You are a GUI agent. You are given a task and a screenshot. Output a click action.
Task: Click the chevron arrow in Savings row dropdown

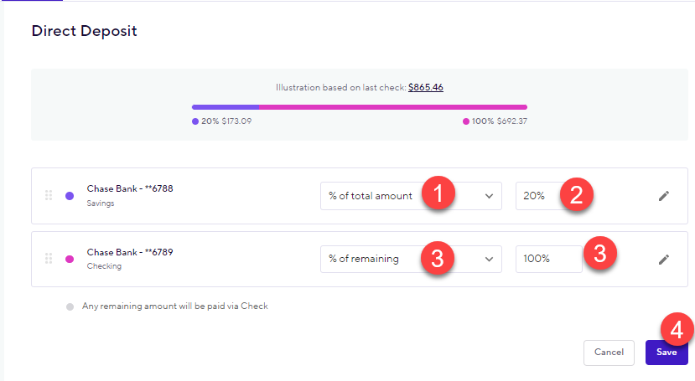coord(489,196)
